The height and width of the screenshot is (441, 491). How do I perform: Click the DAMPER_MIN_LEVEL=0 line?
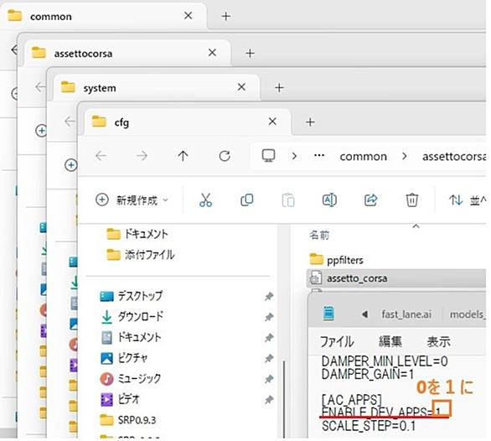coord(385,361)
